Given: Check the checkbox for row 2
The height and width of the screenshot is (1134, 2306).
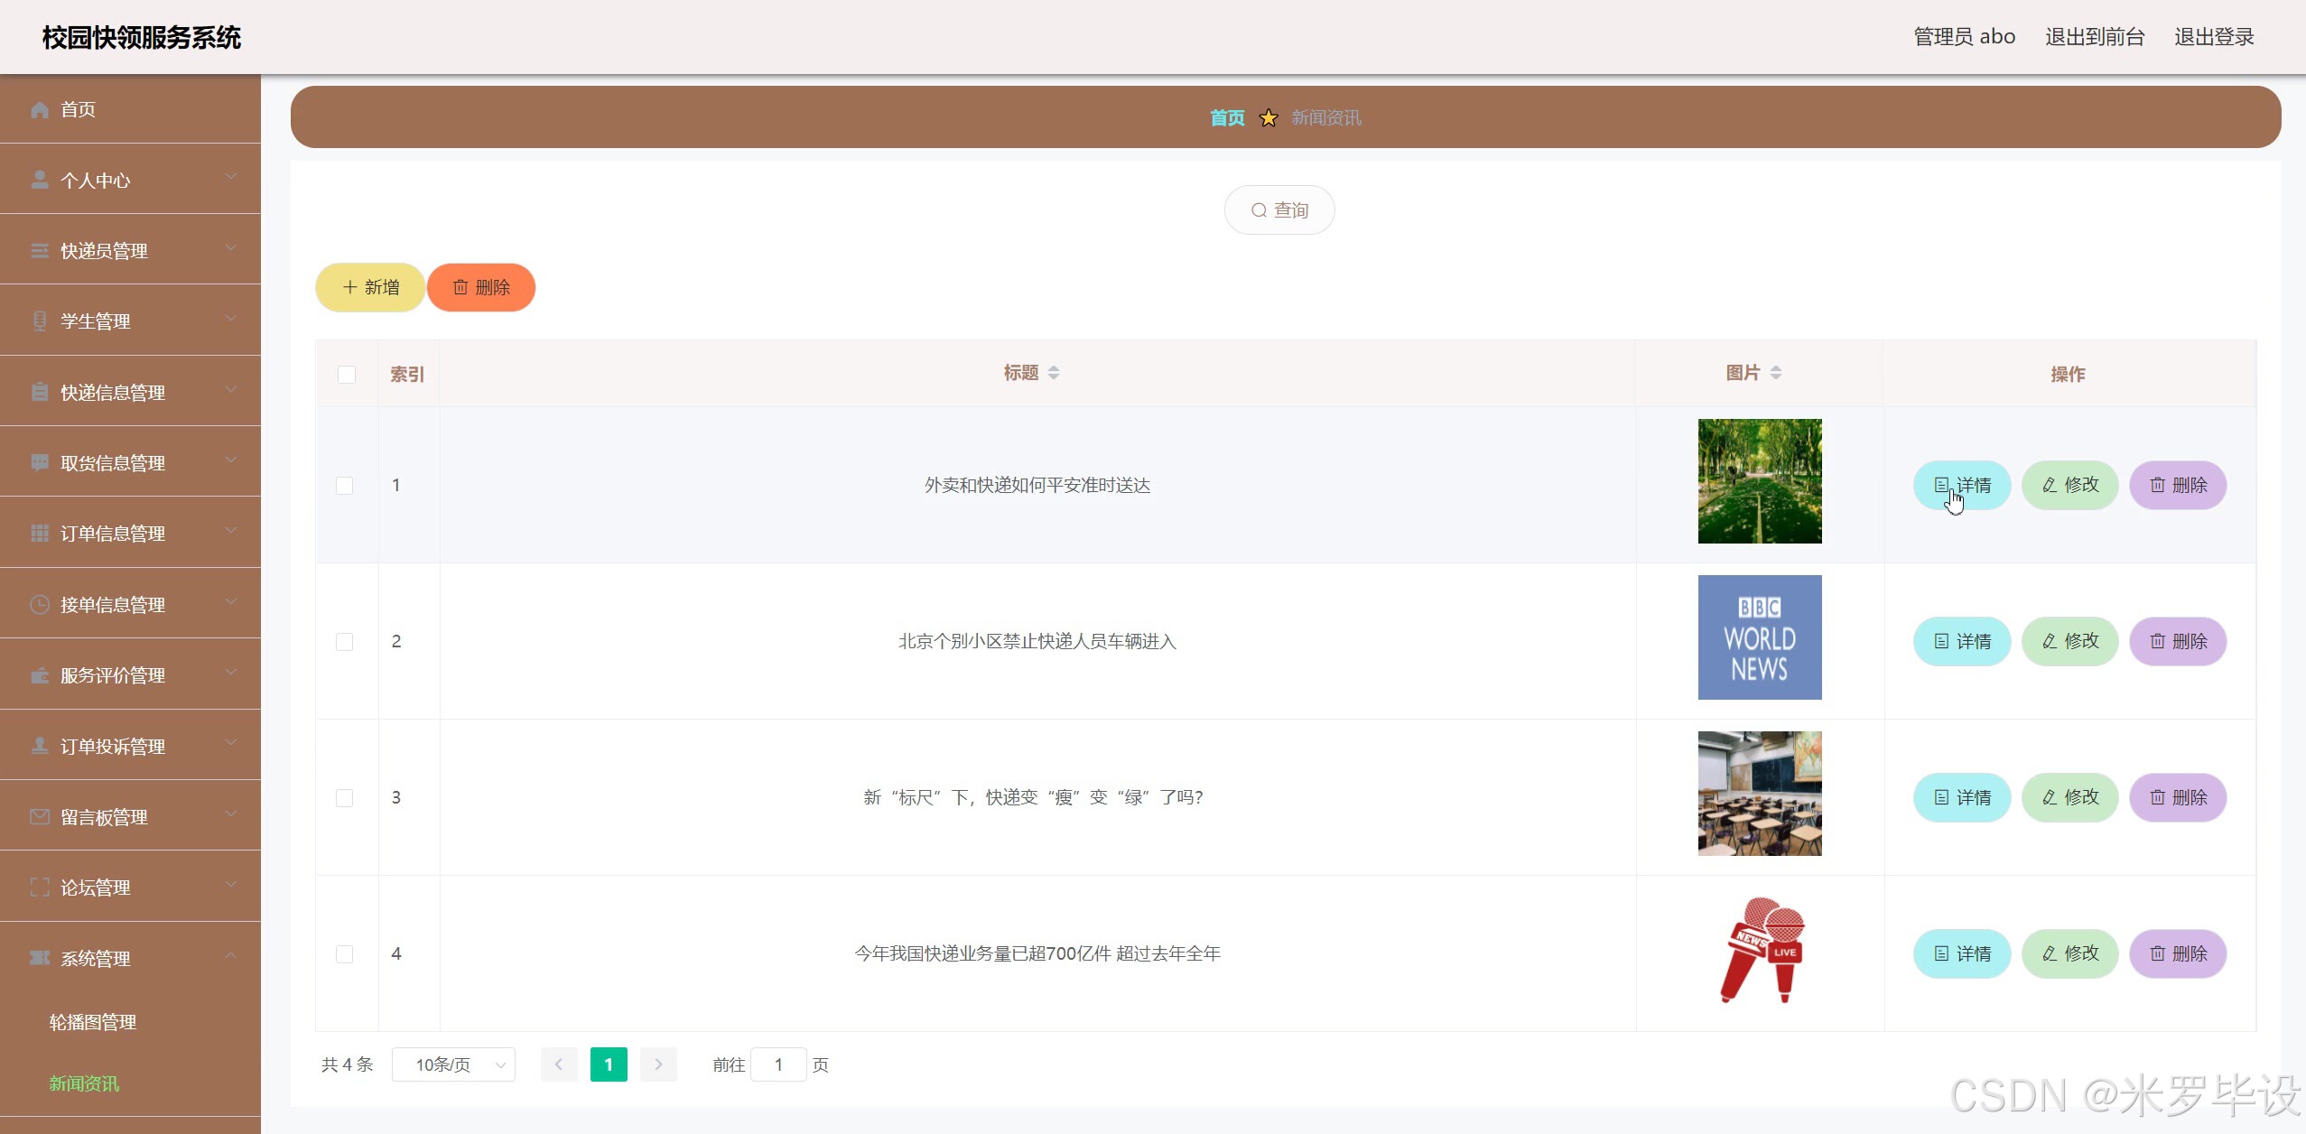Looking at the screenshot, I should (345, 642).
